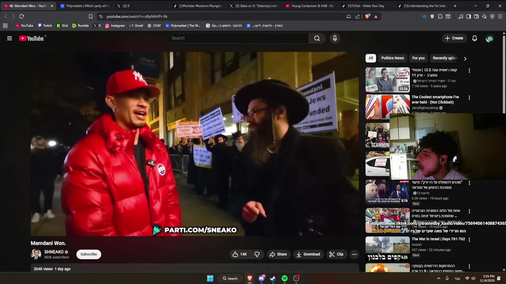Select the Politics News chip
Viewport: 506px width, 284px height.
click(393, 58)
